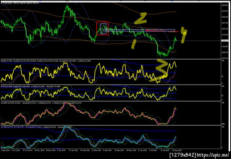
Task: Click the 27 Jul 2015 date label
Action: (165, 151)
